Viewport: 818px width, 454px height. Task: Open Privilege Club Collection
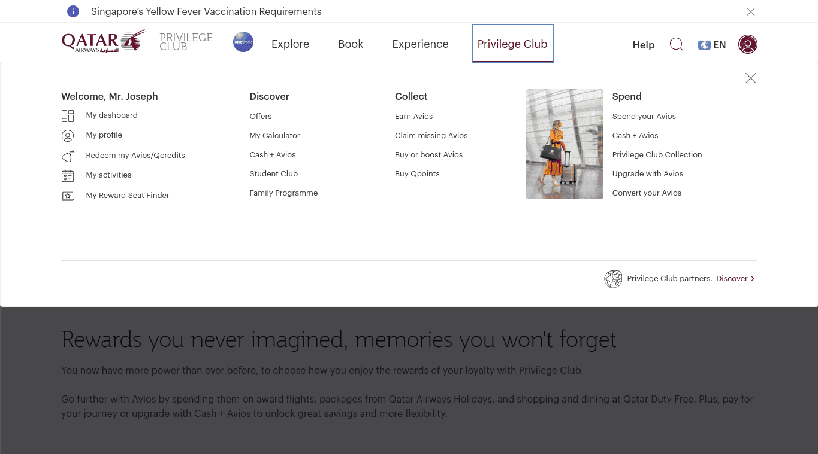point(657,155)
